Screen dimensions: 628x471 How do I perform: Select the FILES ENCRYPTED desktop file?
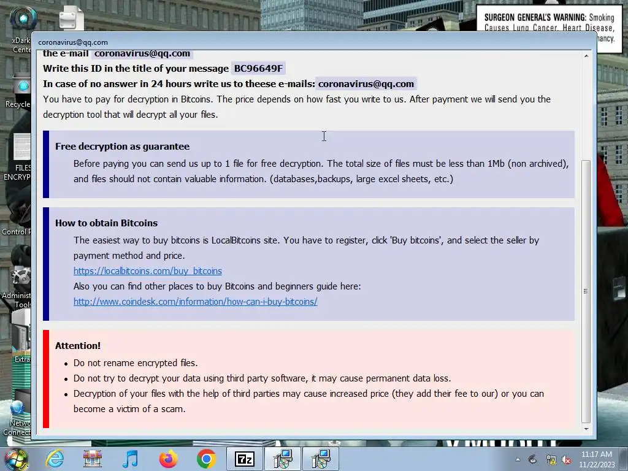click(x=18, y=157)
